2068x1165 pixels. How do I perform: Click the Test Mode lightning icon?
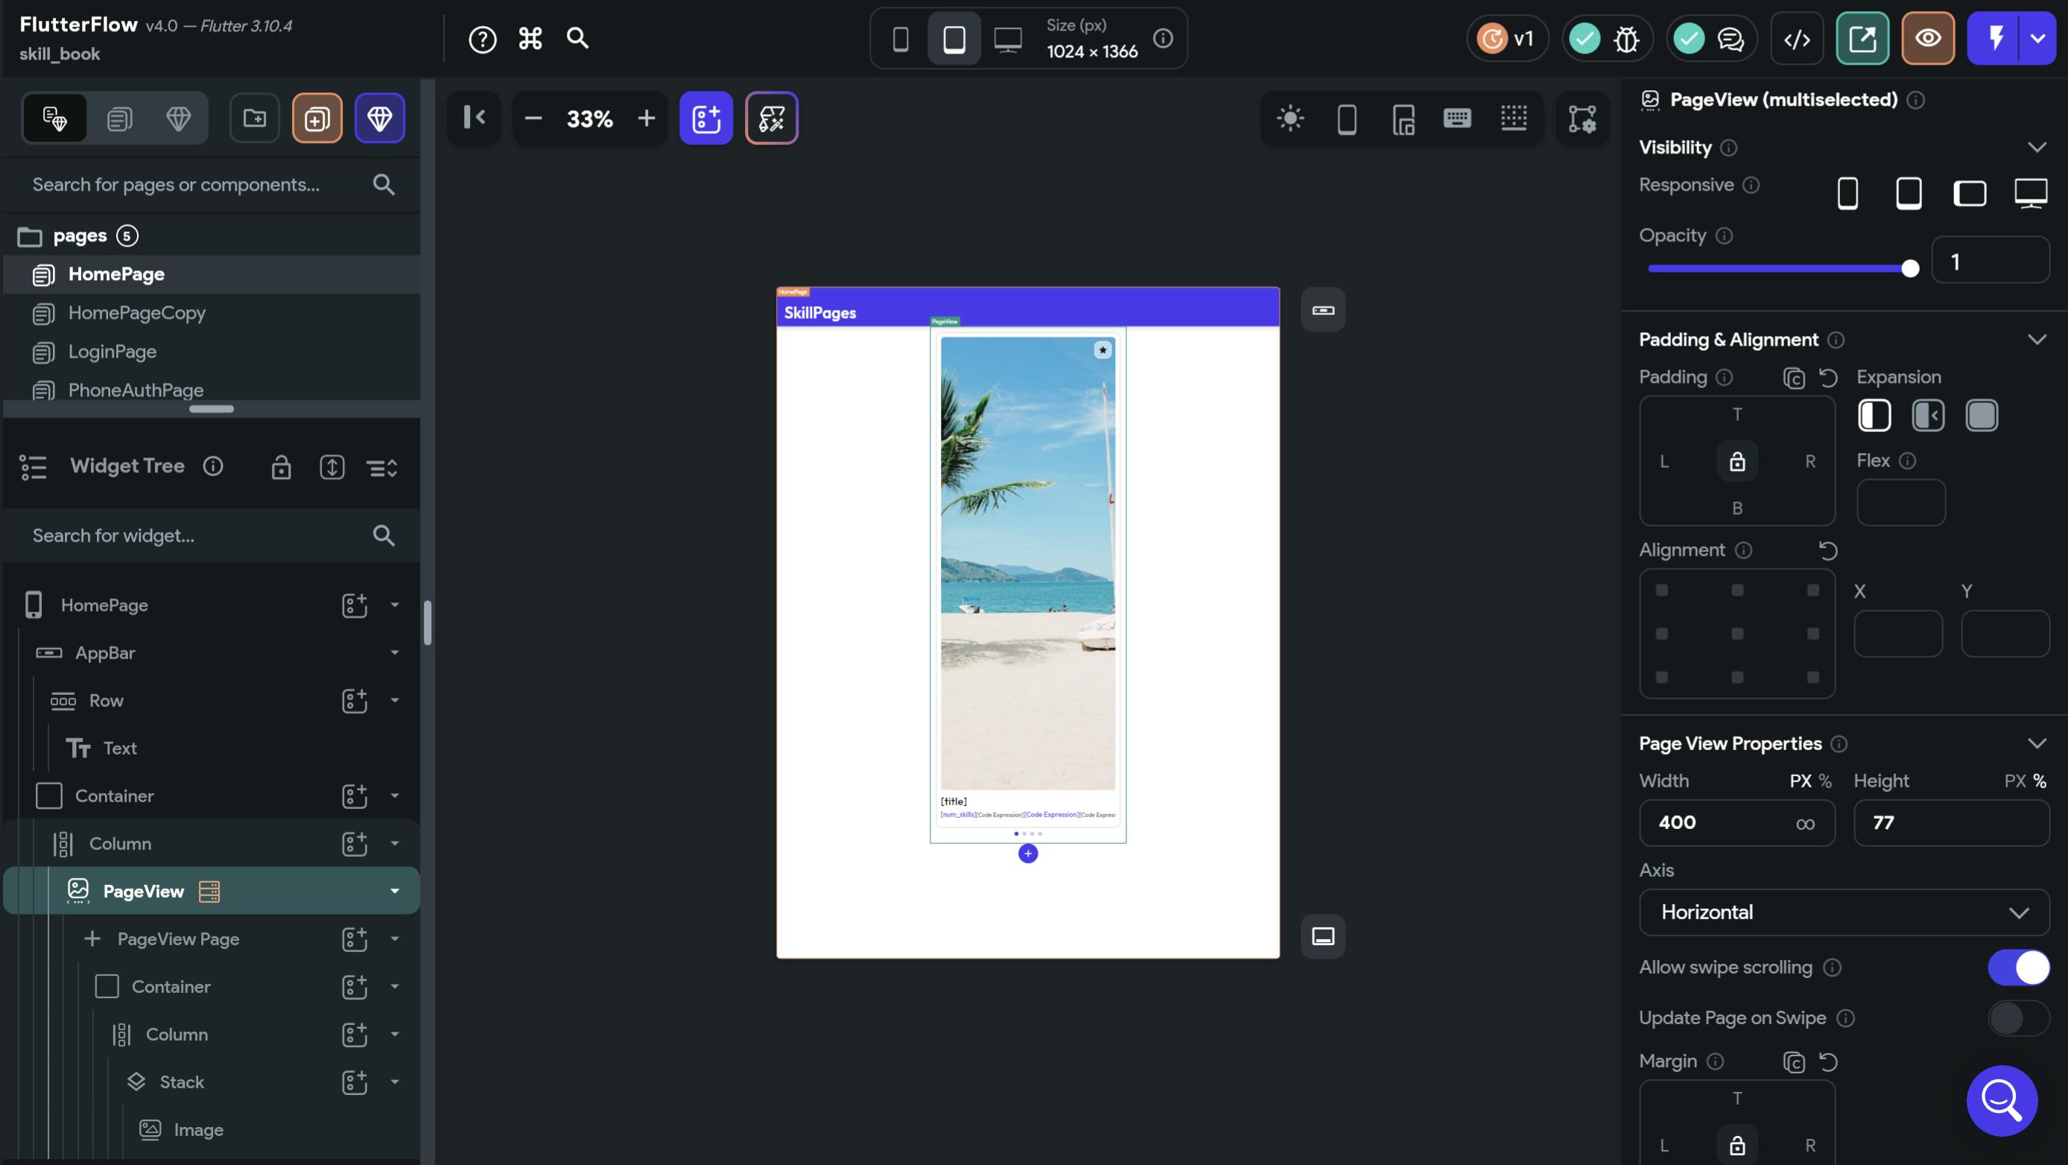(1995, 39)
